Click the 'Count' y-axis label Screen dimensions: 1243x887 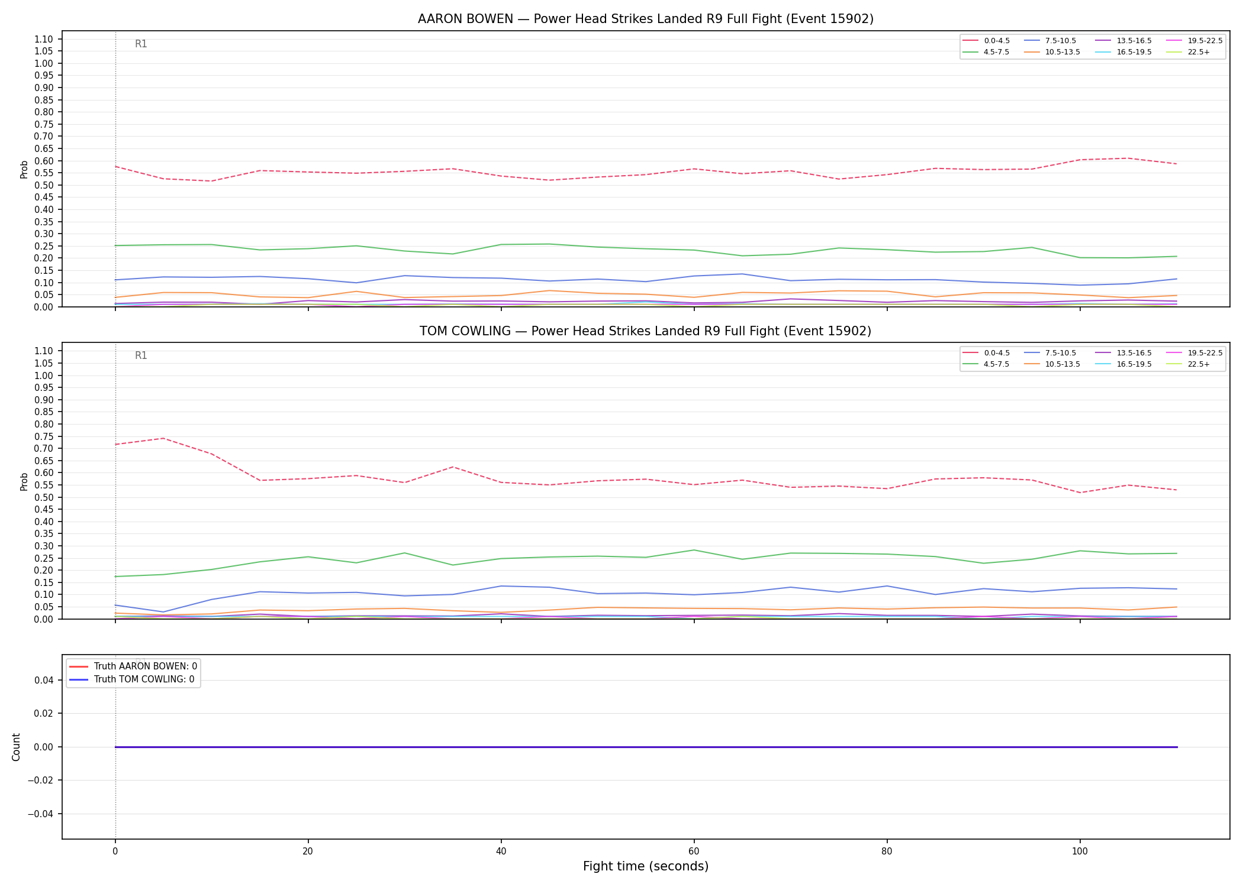(16, 747)
